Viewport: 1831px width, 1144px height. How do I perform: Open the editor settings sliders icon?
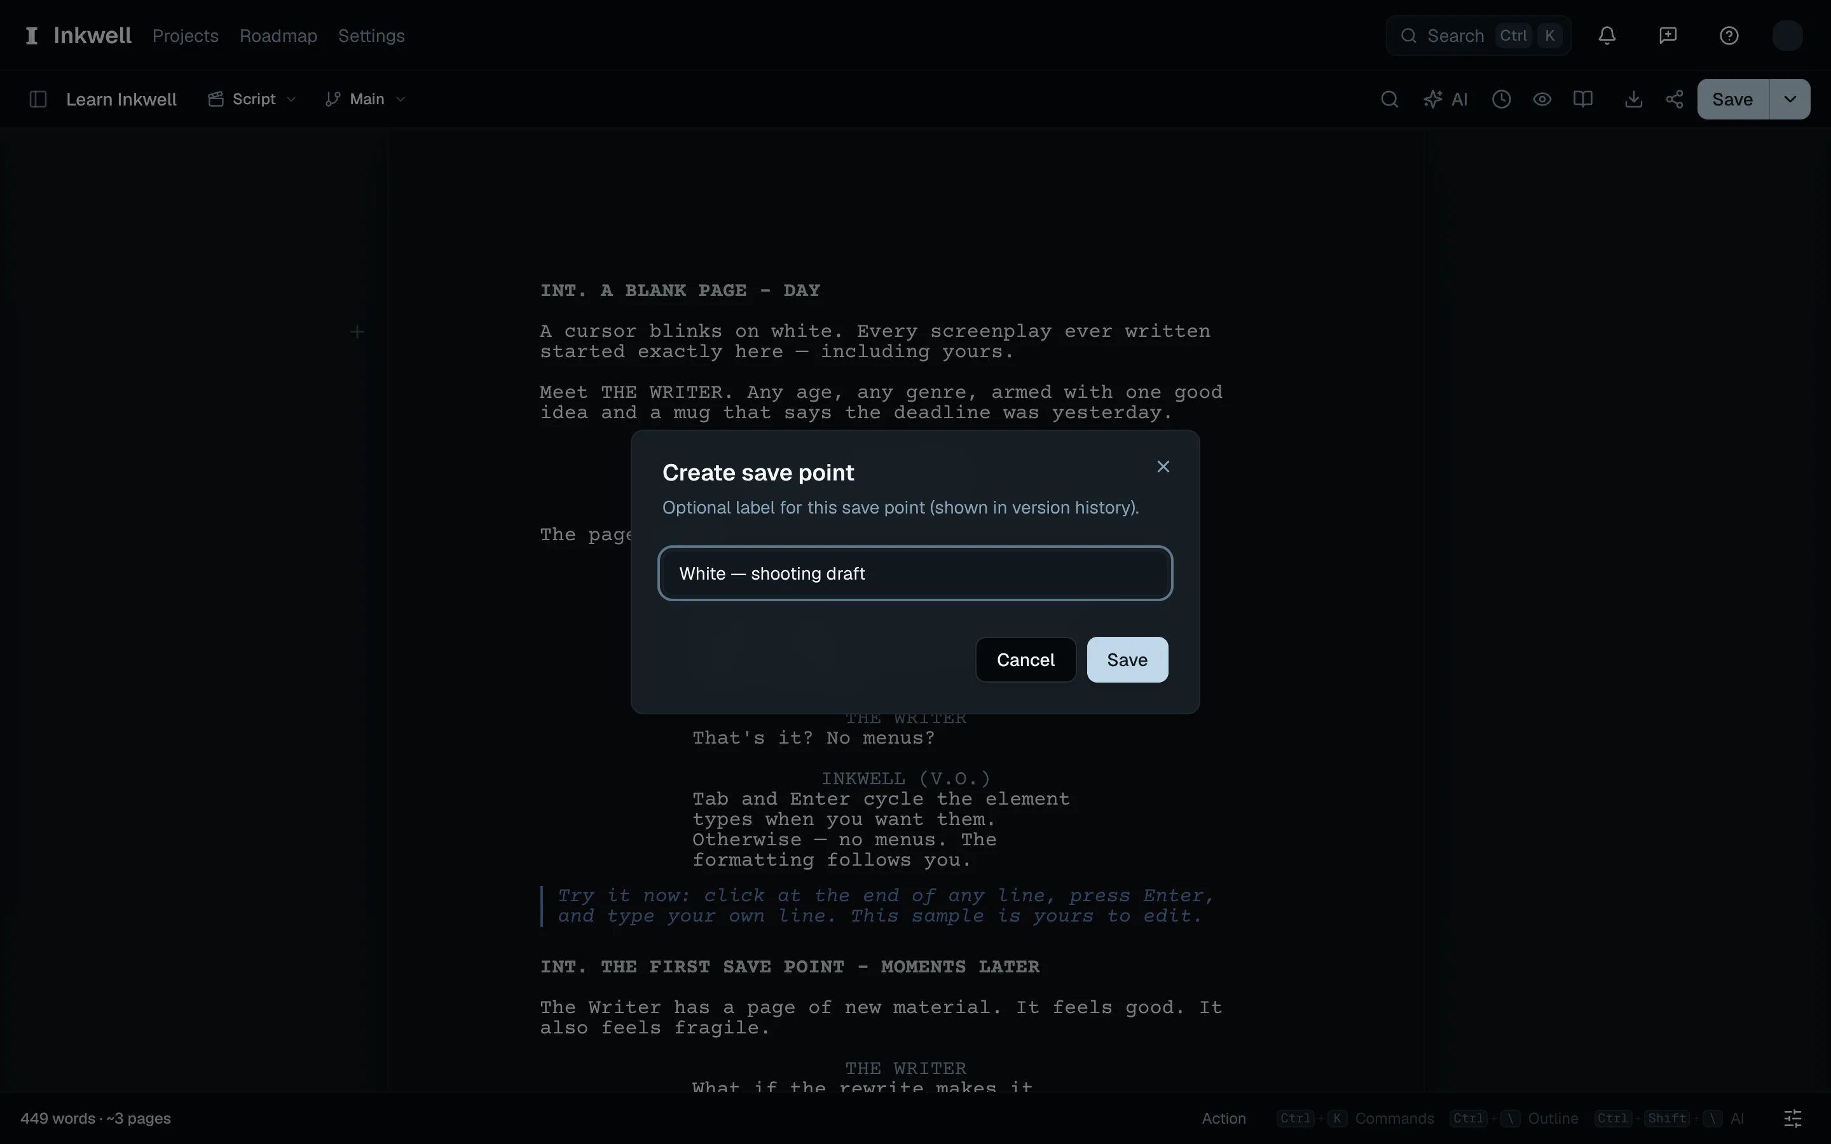pos(1793,1119)
